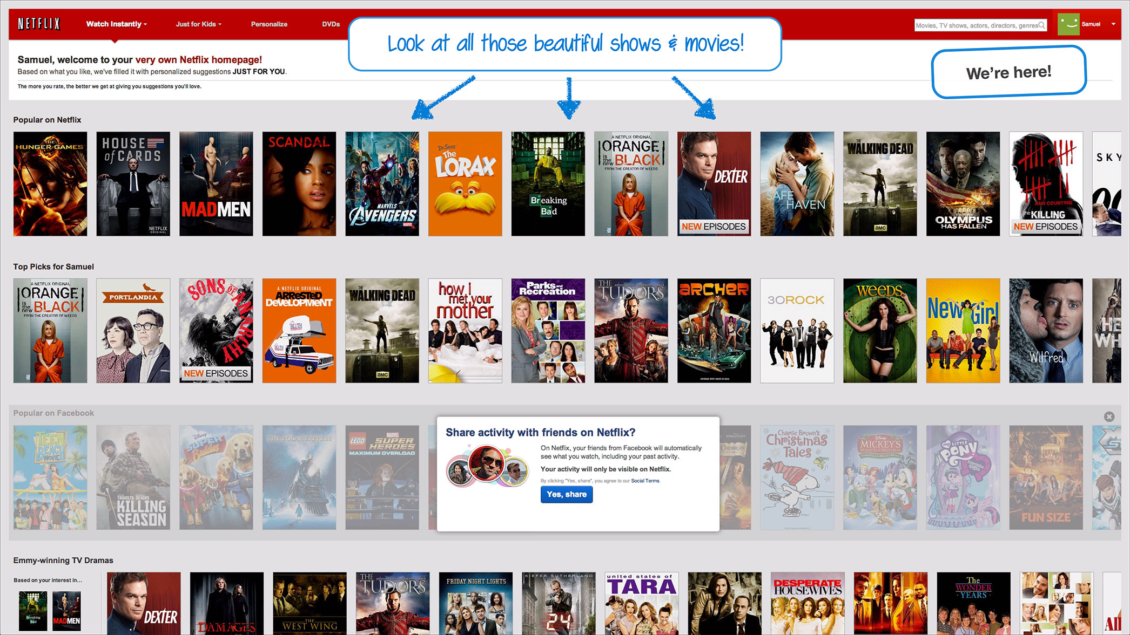Screen dimensions: 1130x635
Task: Select the Portlandia poster
Action: 133,331
